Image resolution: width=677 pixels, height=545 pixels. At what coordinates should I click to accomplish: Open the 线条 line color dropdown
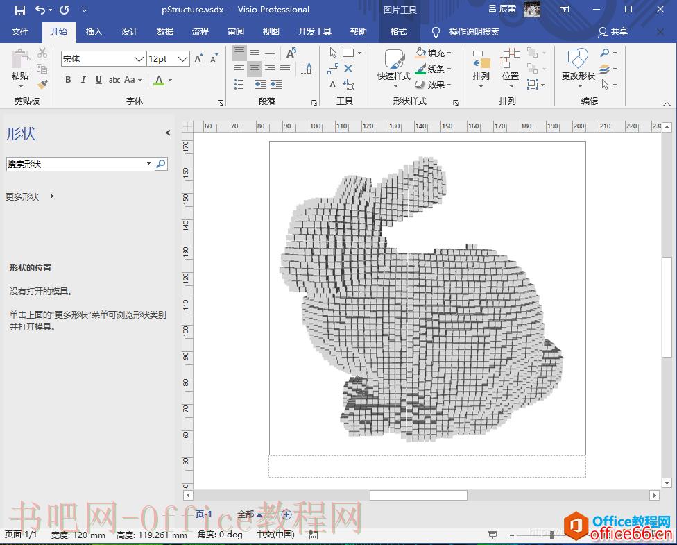click(434, 69)
